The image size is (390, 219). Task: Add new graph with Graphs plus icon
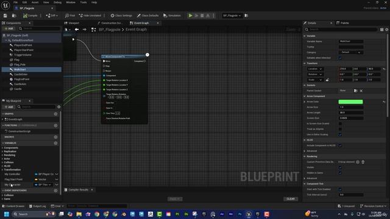[x=55, y=114]
